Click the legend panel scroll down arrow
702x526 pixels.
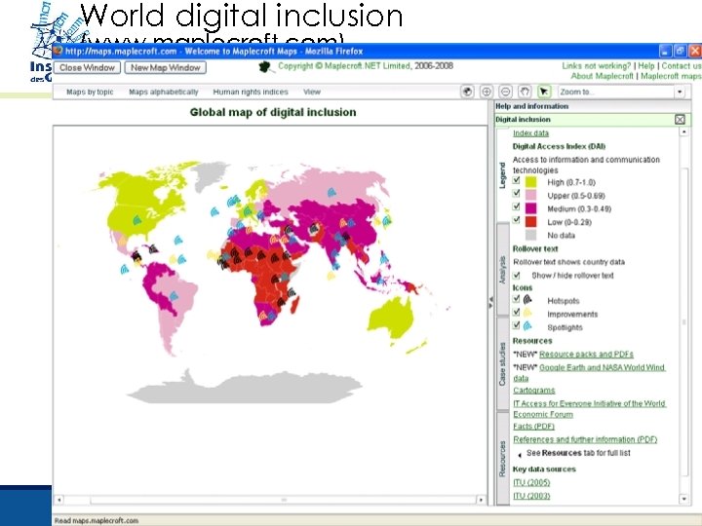point(683,499)
